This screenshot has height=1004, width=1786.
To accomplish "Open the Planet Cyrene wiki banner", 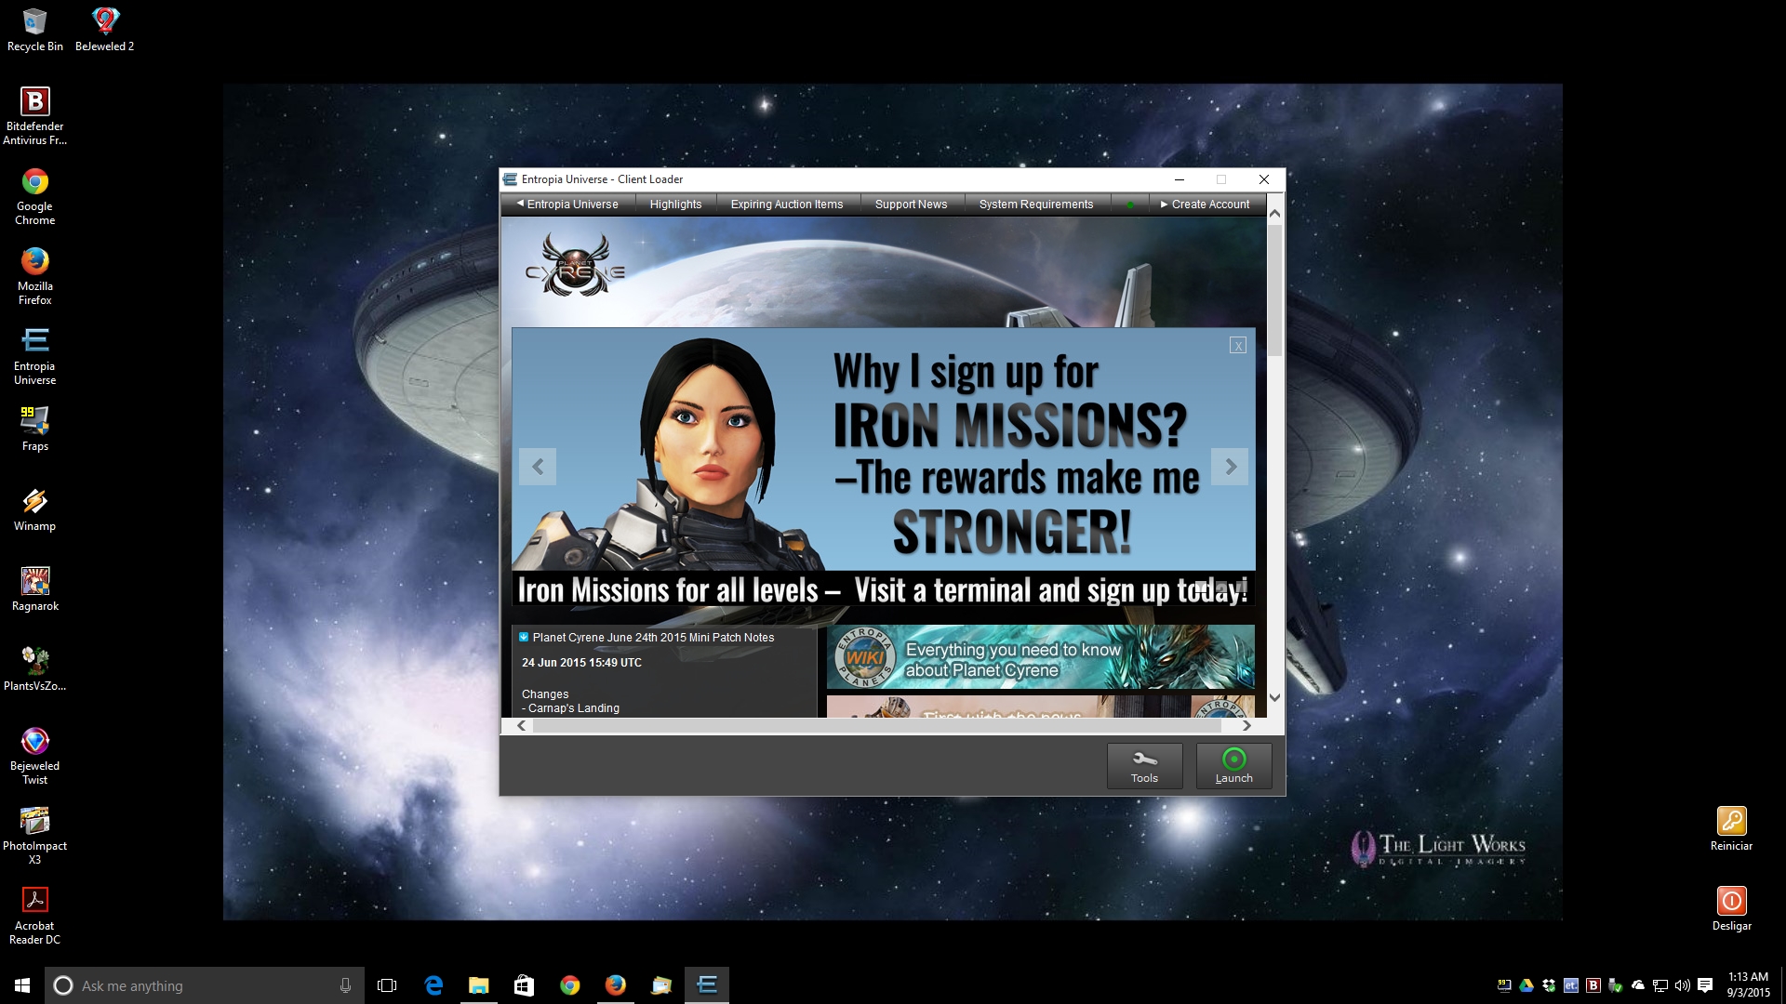I will [1040, 657].
